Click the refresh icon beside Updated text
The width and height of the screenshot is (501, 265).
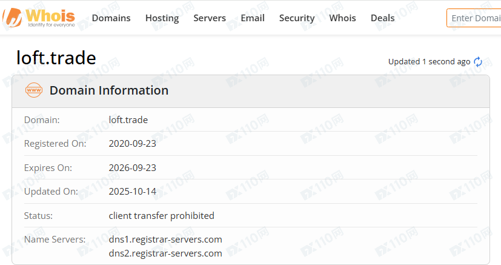coord(479,61)
